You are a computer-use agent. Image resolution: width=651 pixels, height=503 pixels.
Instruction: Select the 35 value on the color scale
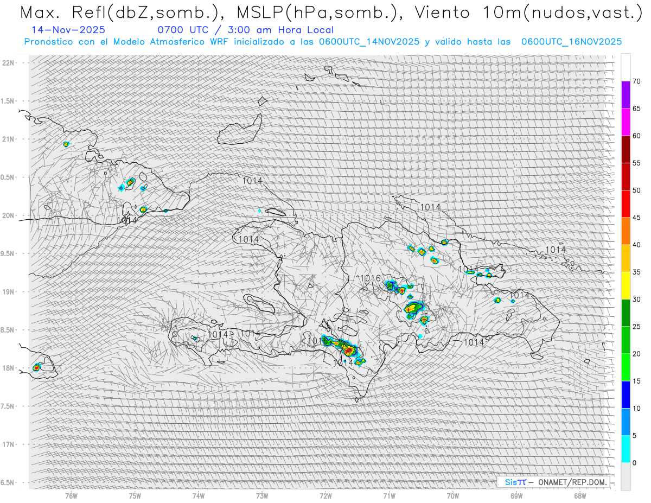[x=636, y=272]
